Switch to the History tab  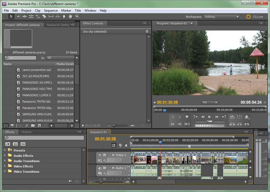pos(26,132)
